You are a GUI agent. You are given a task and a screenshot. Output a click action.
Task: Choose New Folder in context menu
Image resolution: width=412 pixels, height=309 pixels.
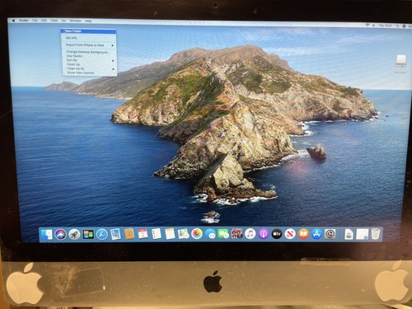click(89, 31)
